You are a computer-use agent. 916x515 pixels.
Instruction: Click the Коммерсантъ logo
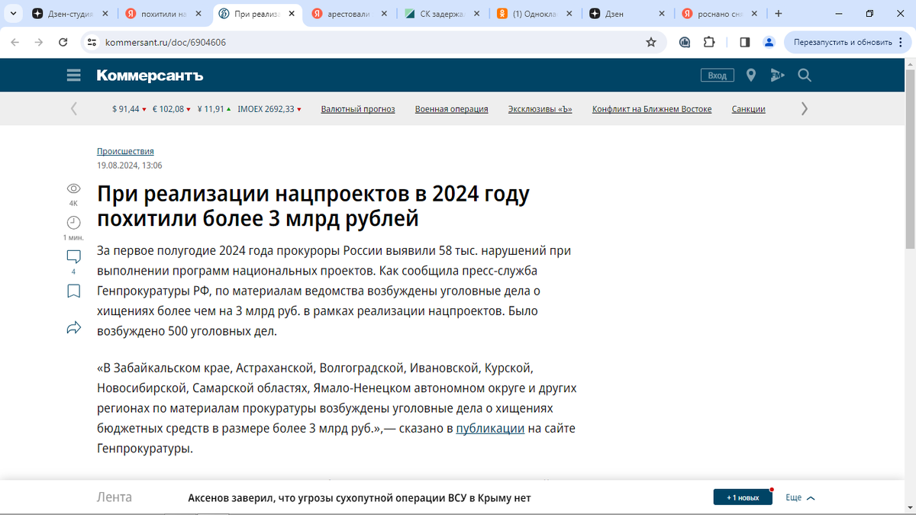150,76
